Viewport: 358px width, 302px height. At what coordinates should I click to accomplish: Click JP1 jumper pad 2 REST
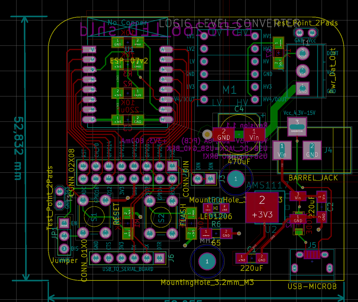[64, 236]
